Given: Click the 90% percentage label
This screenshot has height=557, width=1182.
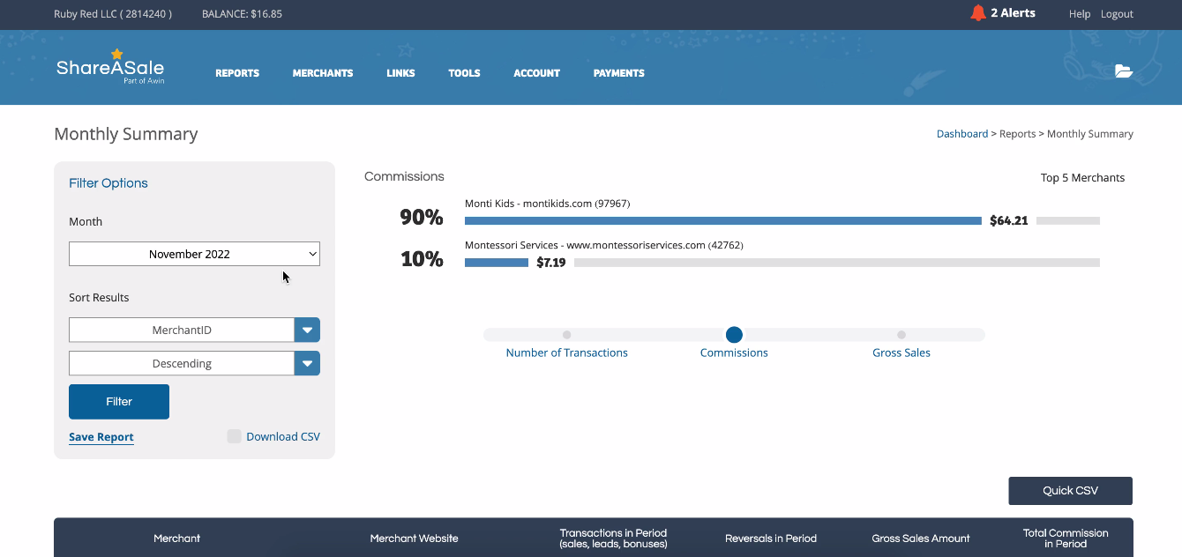Looking at the screenshot, I should [x=422, y=218].
